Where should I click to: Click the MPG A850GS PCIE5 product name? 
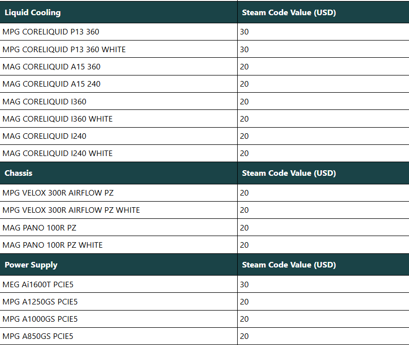38,336
